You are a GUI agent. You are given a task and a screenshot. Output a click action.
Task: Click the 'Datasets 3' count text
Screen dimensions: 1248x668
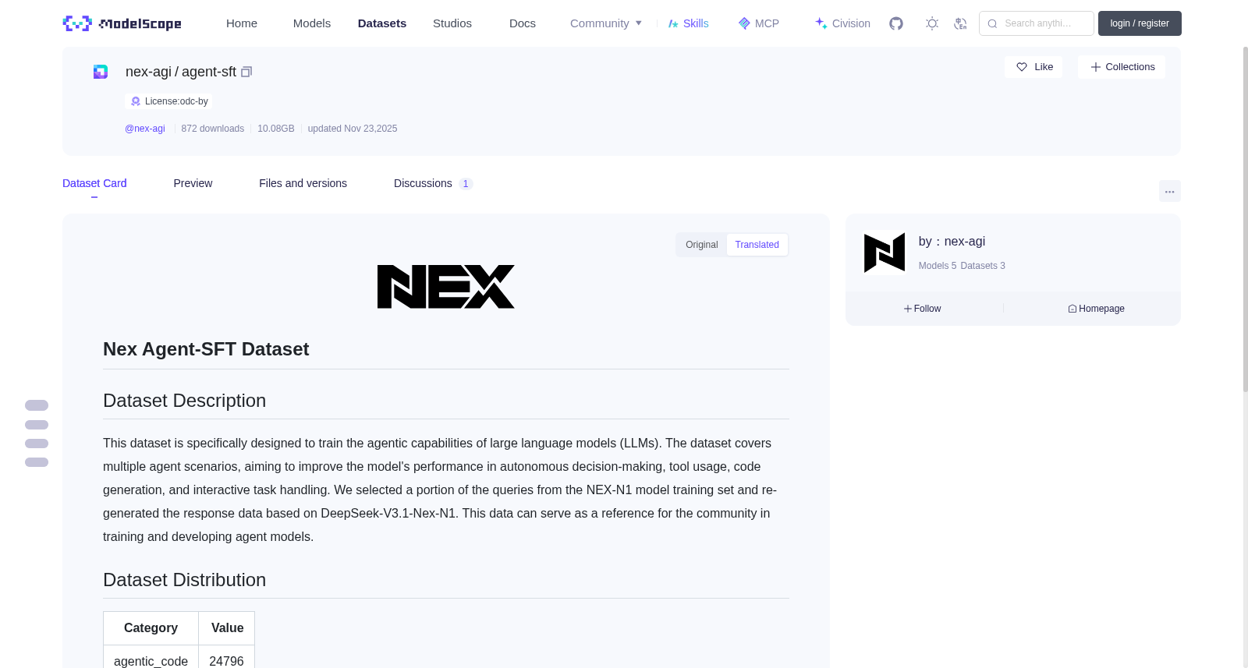point(983,266)
